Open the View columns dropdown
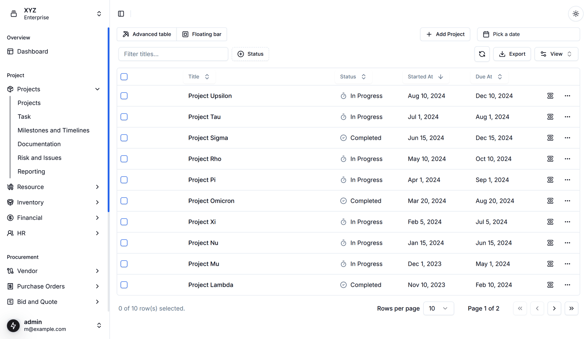The image size is (587, 339). 556,54
